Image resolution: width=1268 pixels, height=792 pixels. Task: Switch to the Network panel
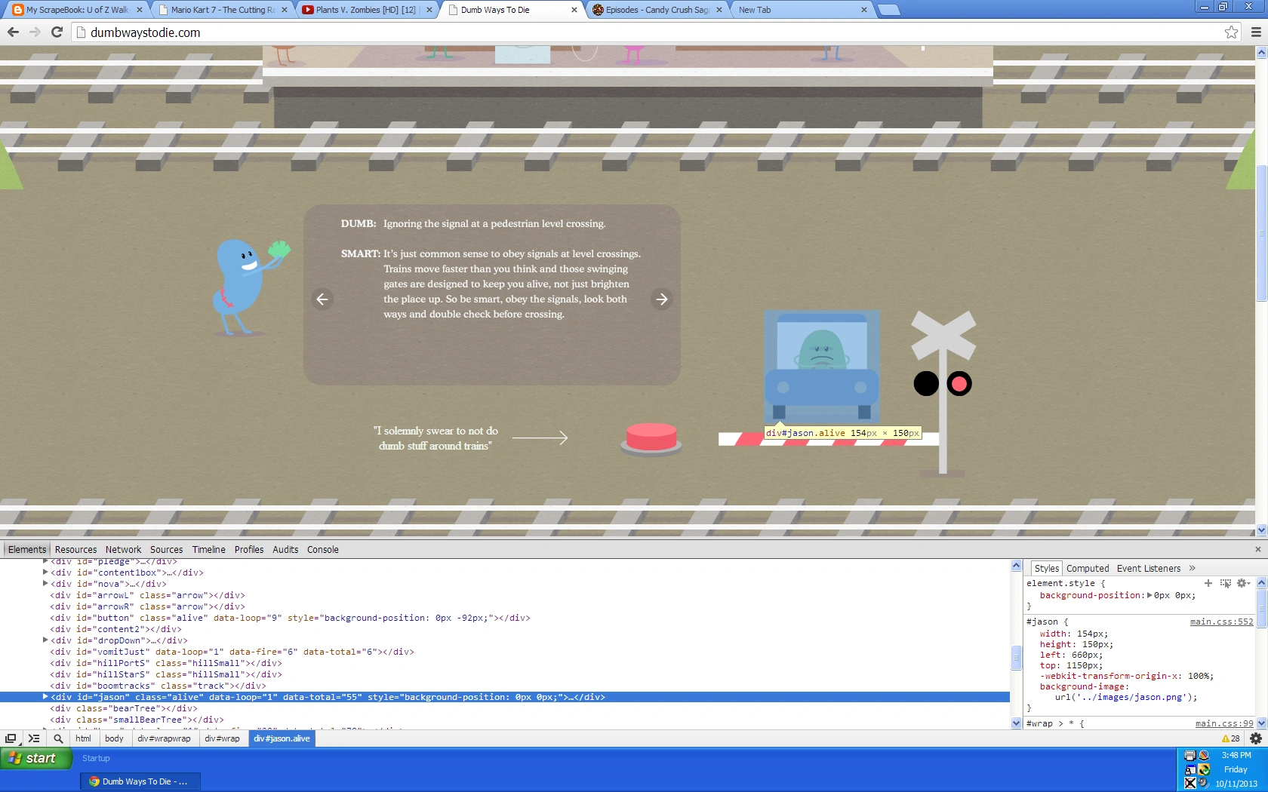point(123,549)
